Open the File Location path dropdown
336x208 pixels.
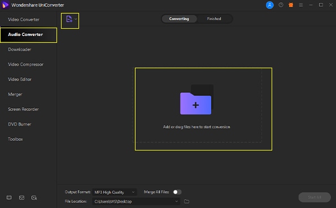click(x=136, y=201)
